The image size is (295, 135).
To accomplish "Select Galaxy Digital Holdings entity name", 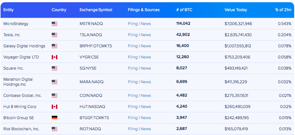I will tap(24, 46).
